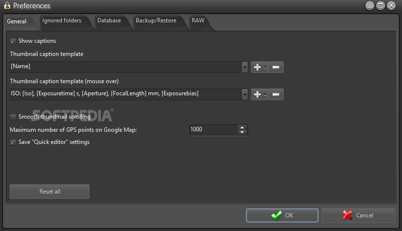Image resolution: width=402 pixels, height=231 pixels.
Task: Close the Preferences window
Action: coord(391,6)
